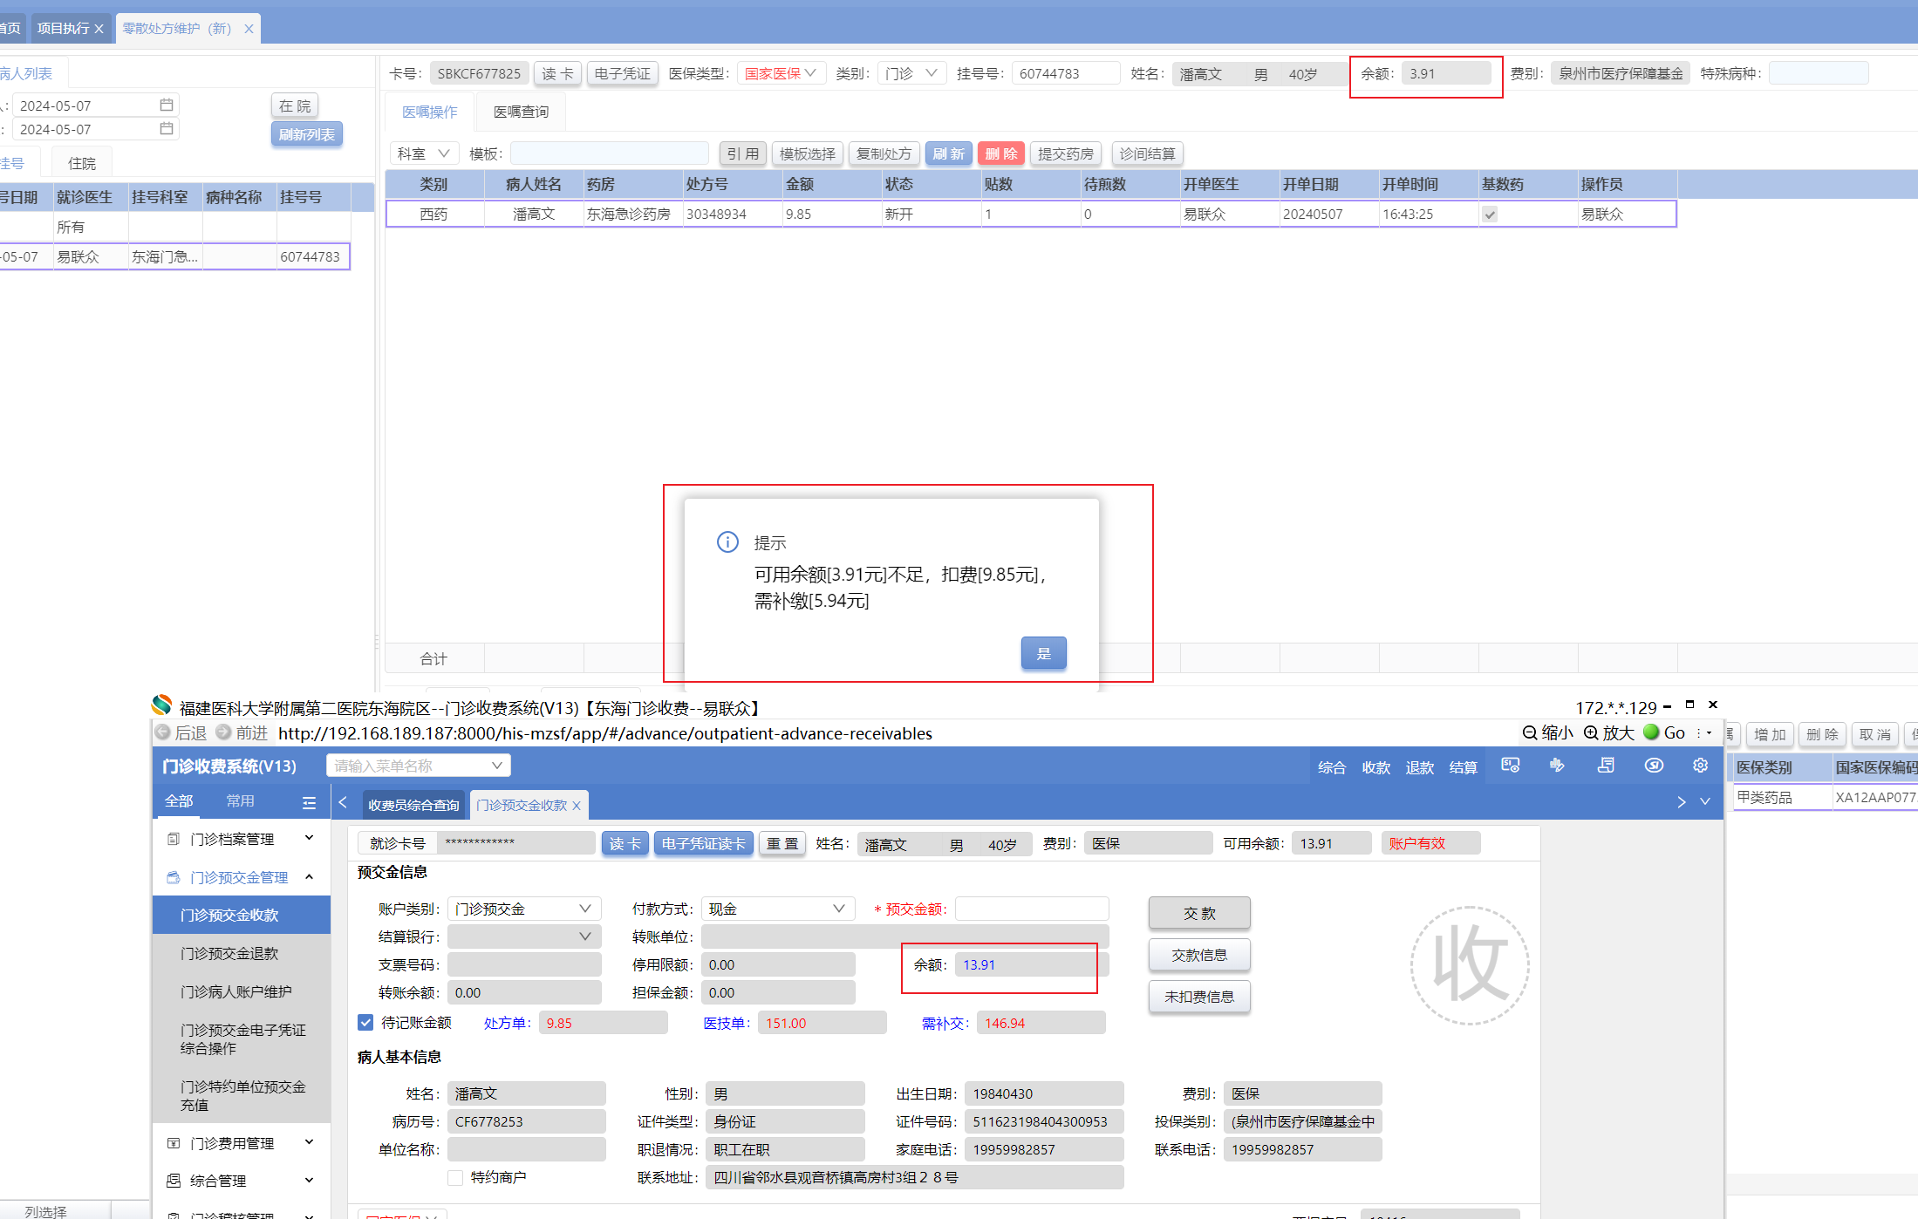Click the receipt document icon in header
This screenshot has height=1219, width=1918.
[x=1606, y=766]
